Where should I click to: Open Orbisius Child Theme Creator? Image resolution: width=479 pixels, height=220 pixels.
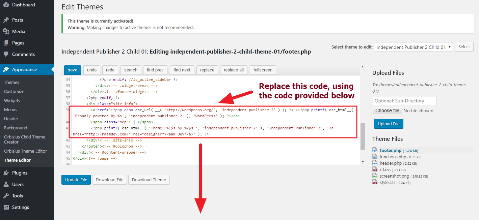point(24,139)
